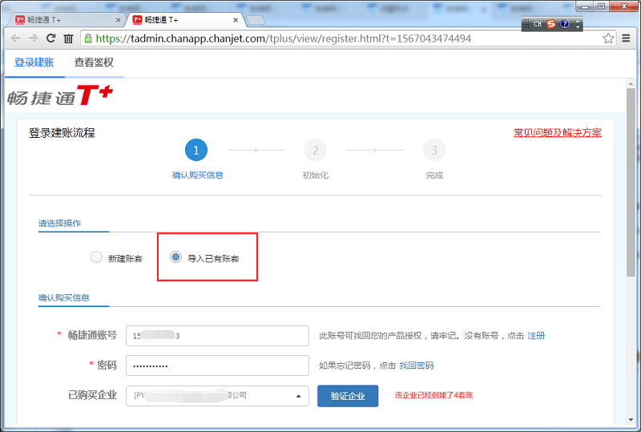Click the 请选择操作 section label
The height and width of the screenshot is (432, 641).
[x=59, y=224]
